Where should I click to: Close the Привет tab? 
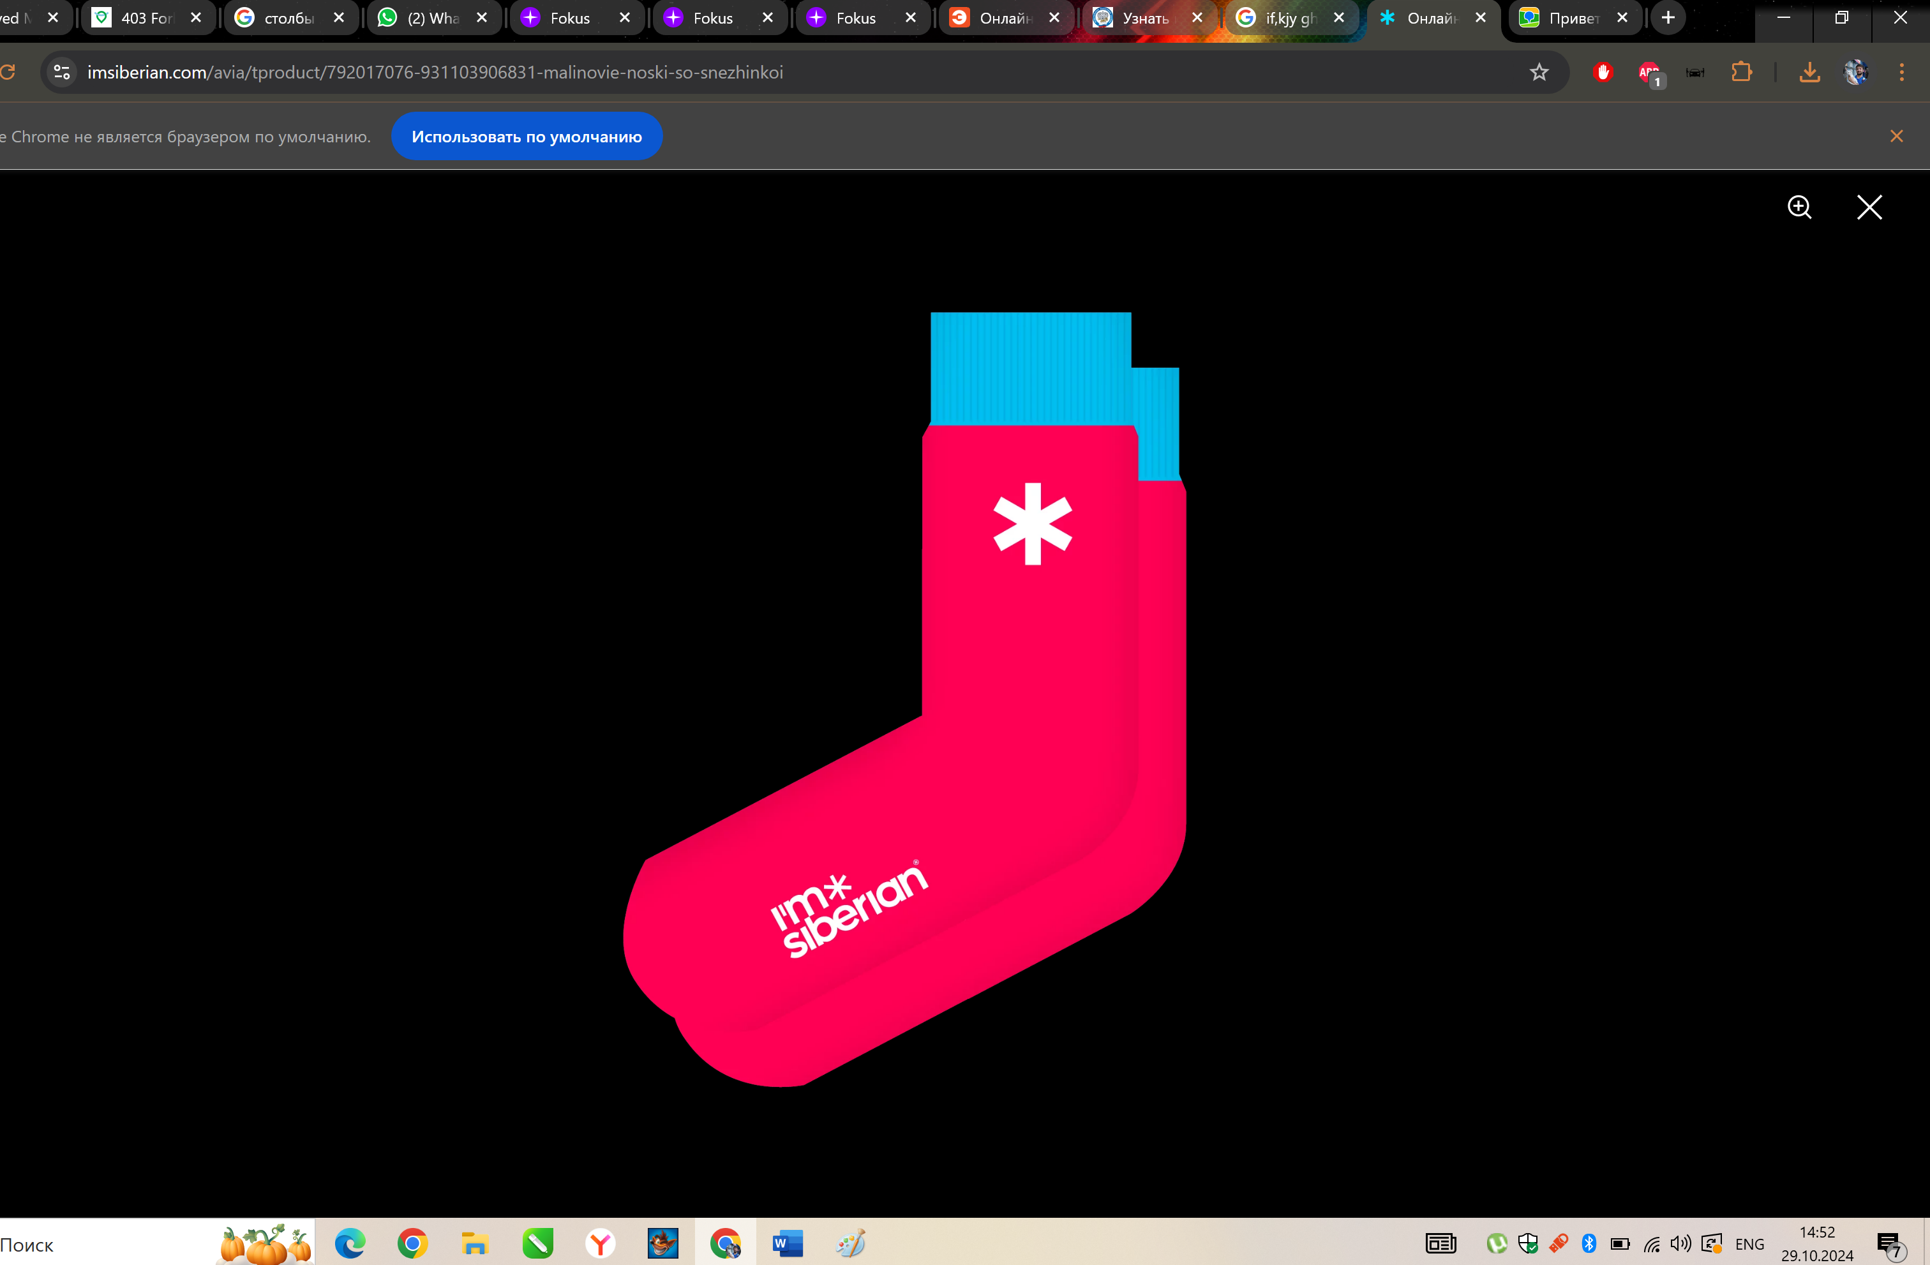point(1622,18)
